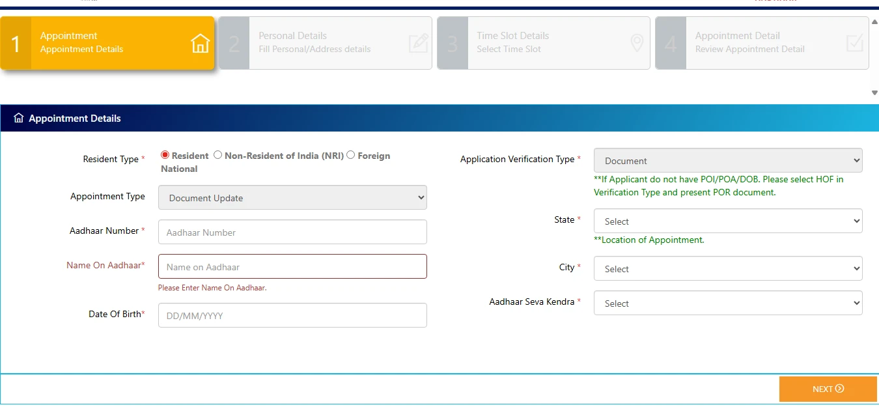Click the house icon beside Appointment Details header
This screenshot has width=879, height=407.
point(18,119)
